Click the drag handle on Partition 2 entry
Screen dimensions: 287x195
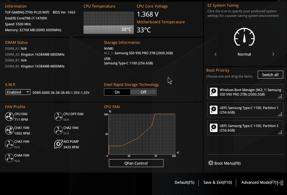tap(280, 132)
